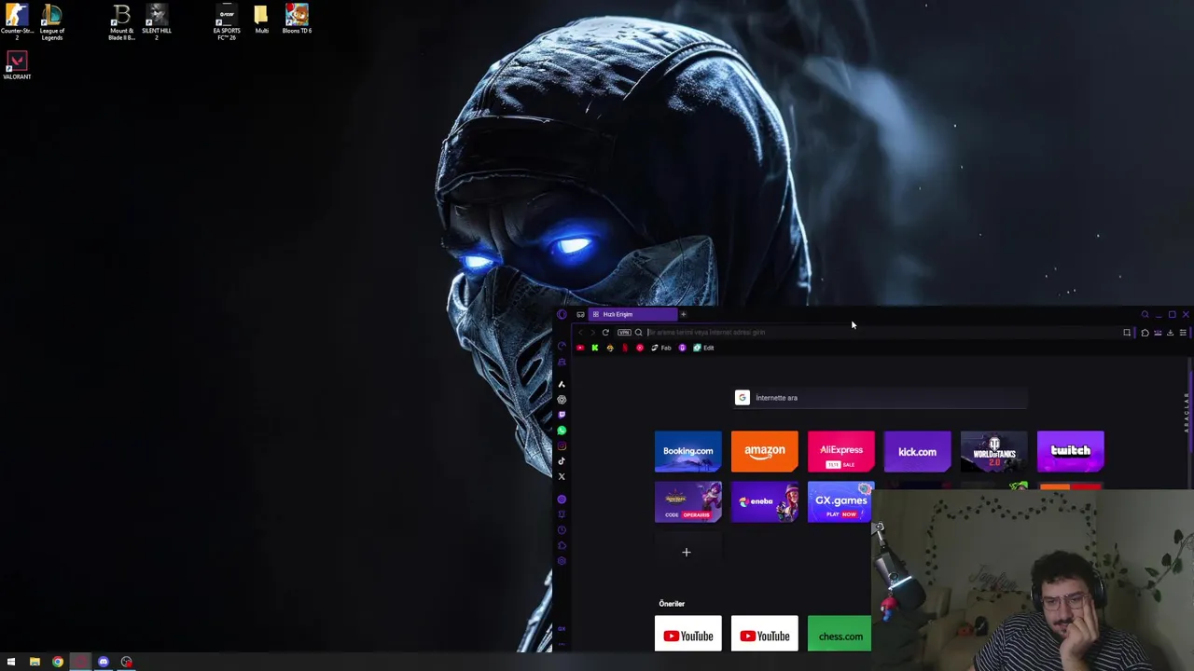Viewport: 1194px width, 671px height.
Task: Click the Opera GX logo menu button
Action: pos(562,314)
